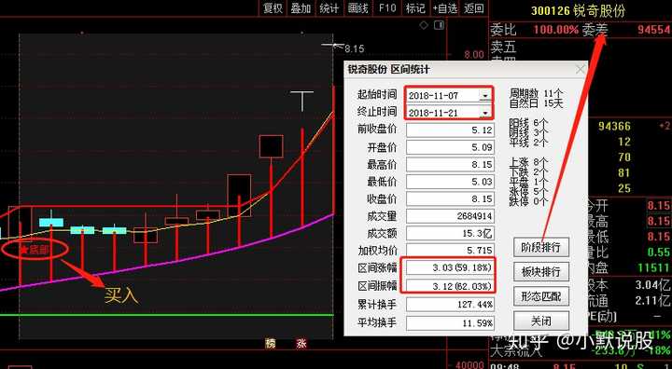The height and width of the screenshot is (369, 672).
Task: Select the 叠加 overlay toolbar button
Action: [301, 8]
